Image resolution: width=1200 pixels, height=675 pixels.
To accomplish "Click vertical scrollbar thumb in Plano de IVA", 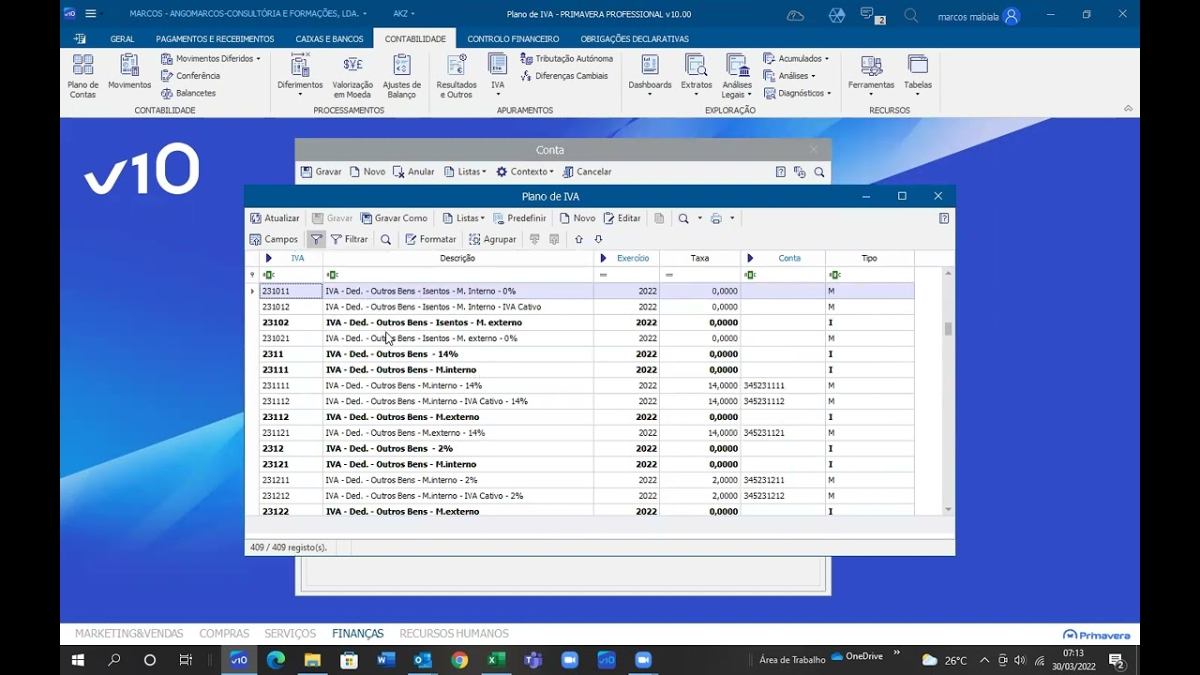I will (x=948, y=329).
